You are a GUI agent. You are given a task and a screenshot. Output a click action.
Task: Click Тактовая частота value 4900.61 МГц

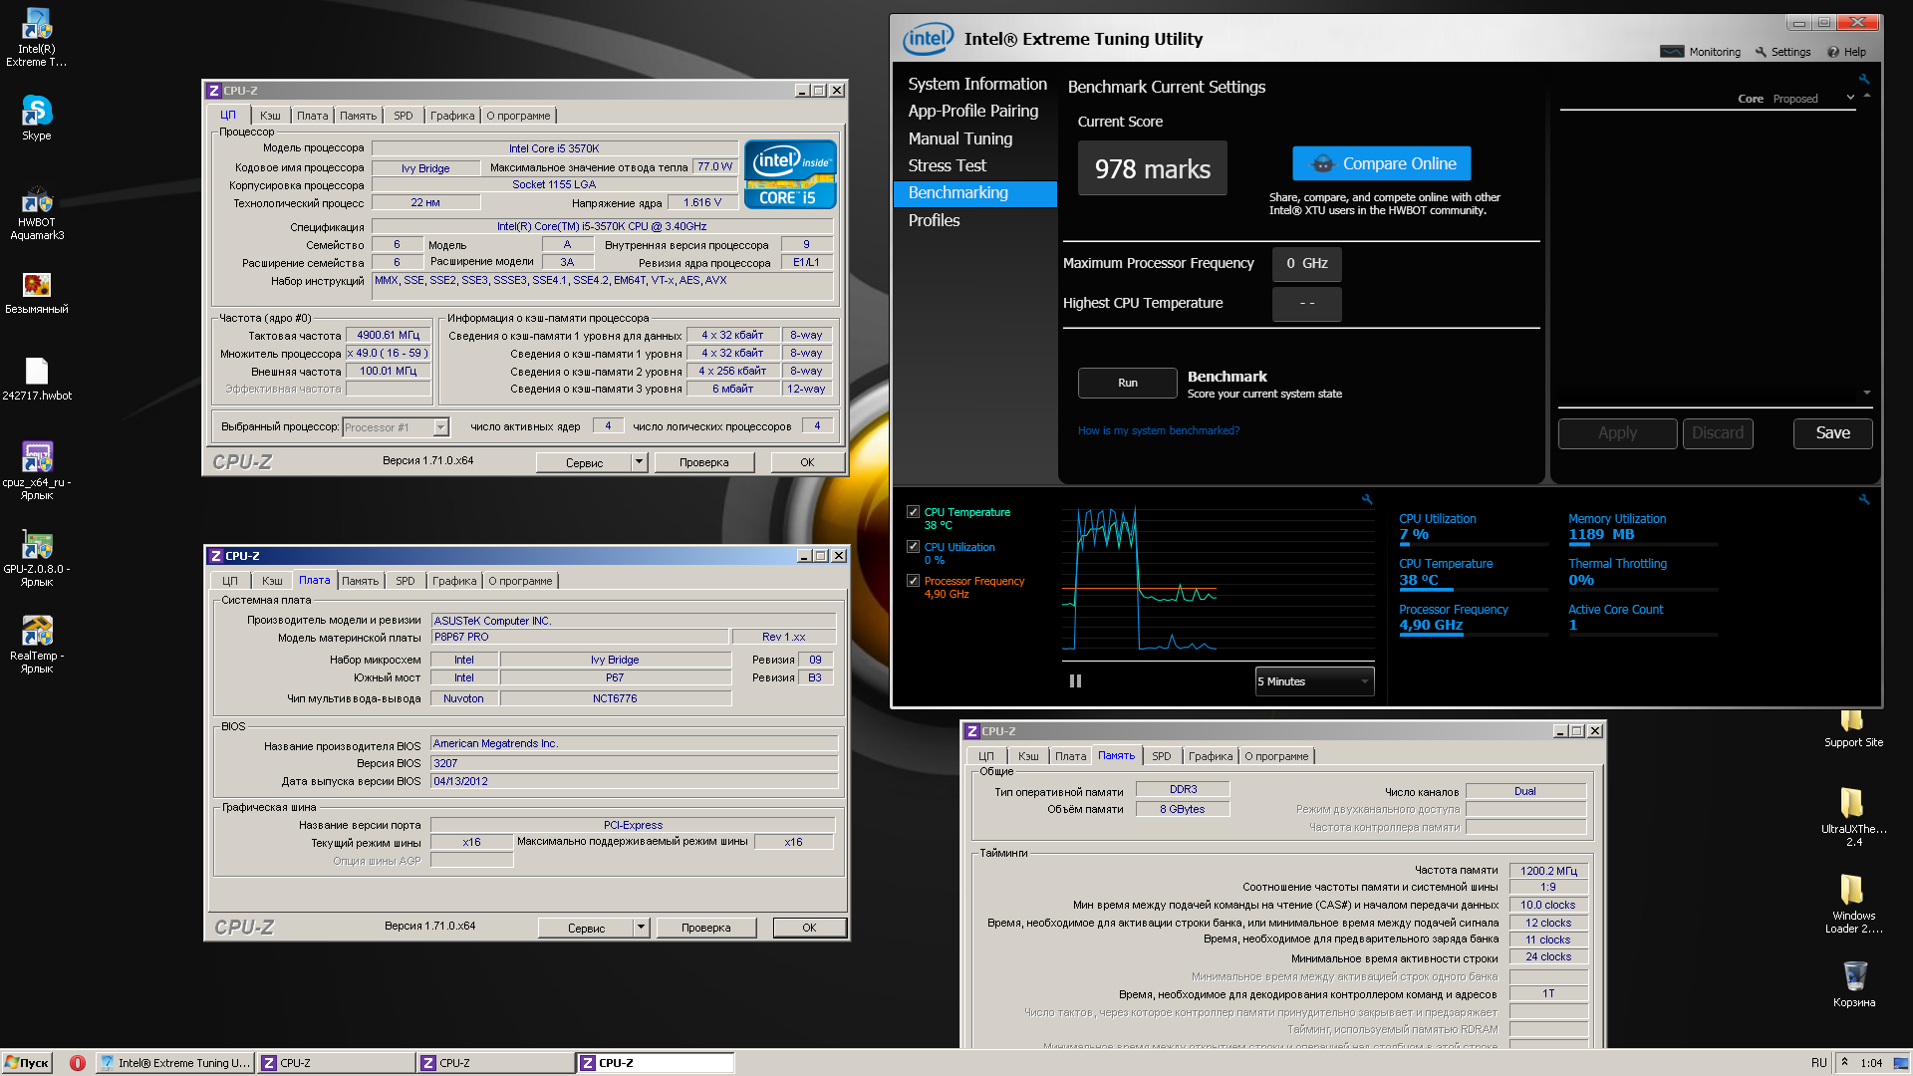pos(388,335)
